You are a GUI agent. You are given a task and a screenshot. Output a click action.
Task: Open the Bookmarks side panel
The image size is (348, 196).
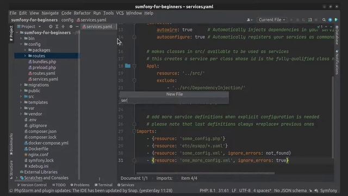point(11,144)
